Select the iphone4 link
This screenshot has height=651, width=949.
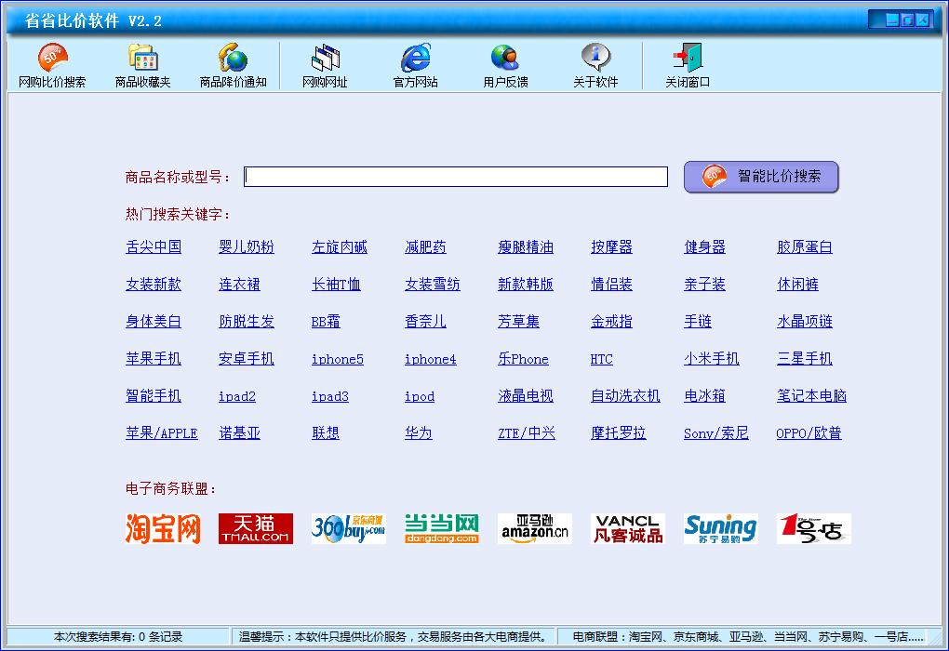431,359
